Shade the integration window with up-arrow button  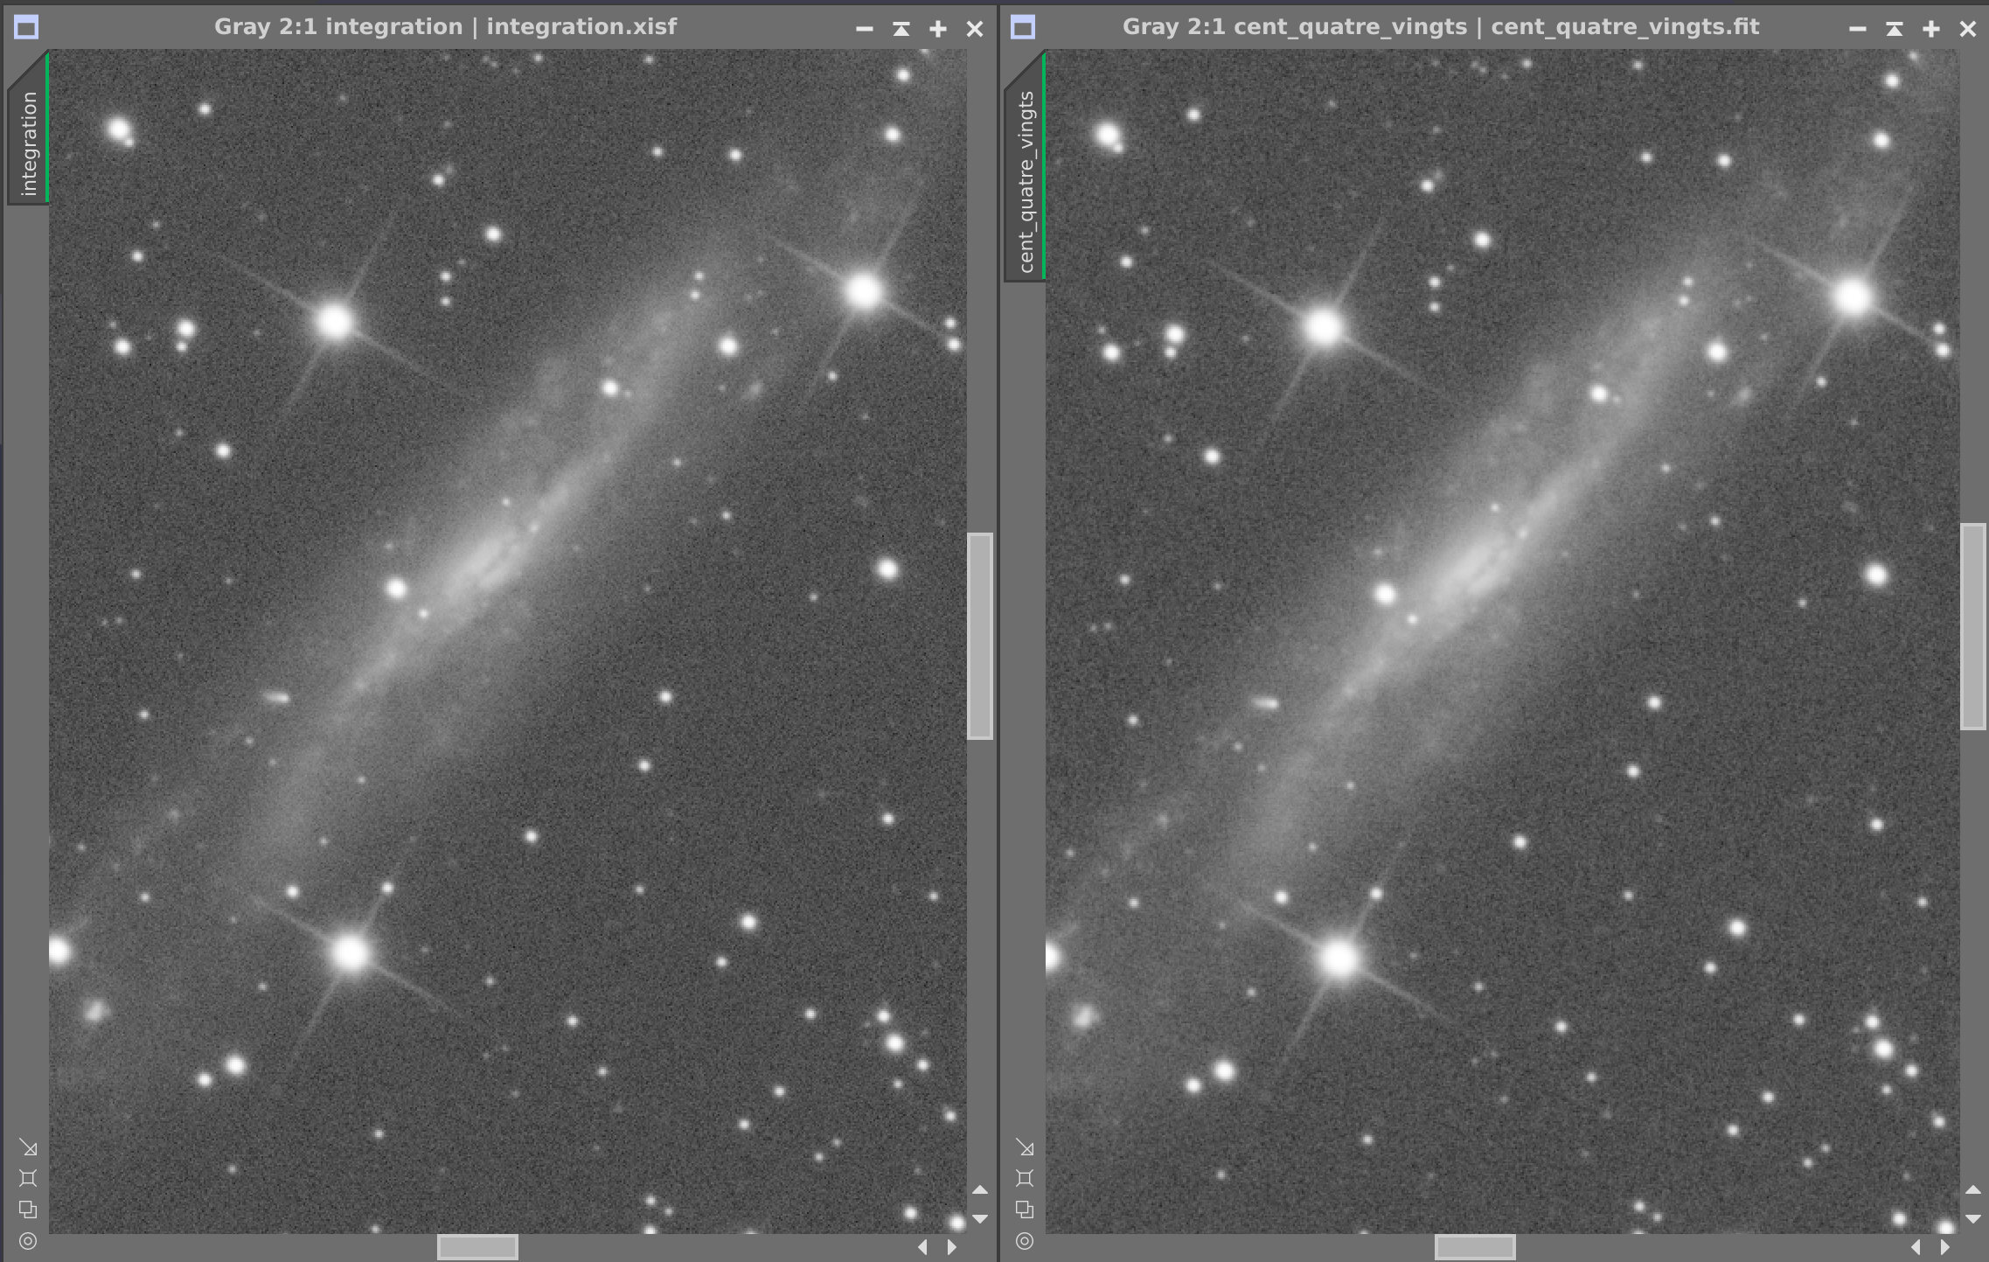tap(901, 29)
